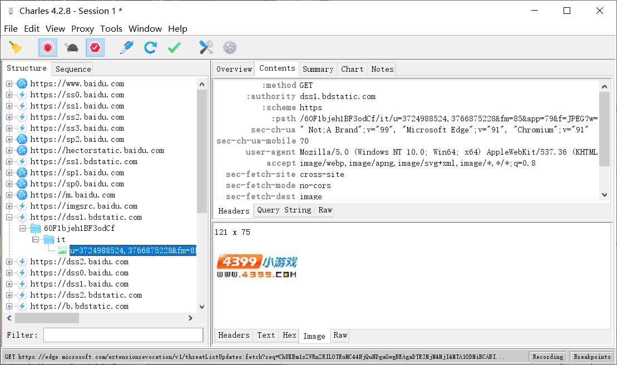Open the View menu
The image size is (617, 365).
tap(55, 29)
